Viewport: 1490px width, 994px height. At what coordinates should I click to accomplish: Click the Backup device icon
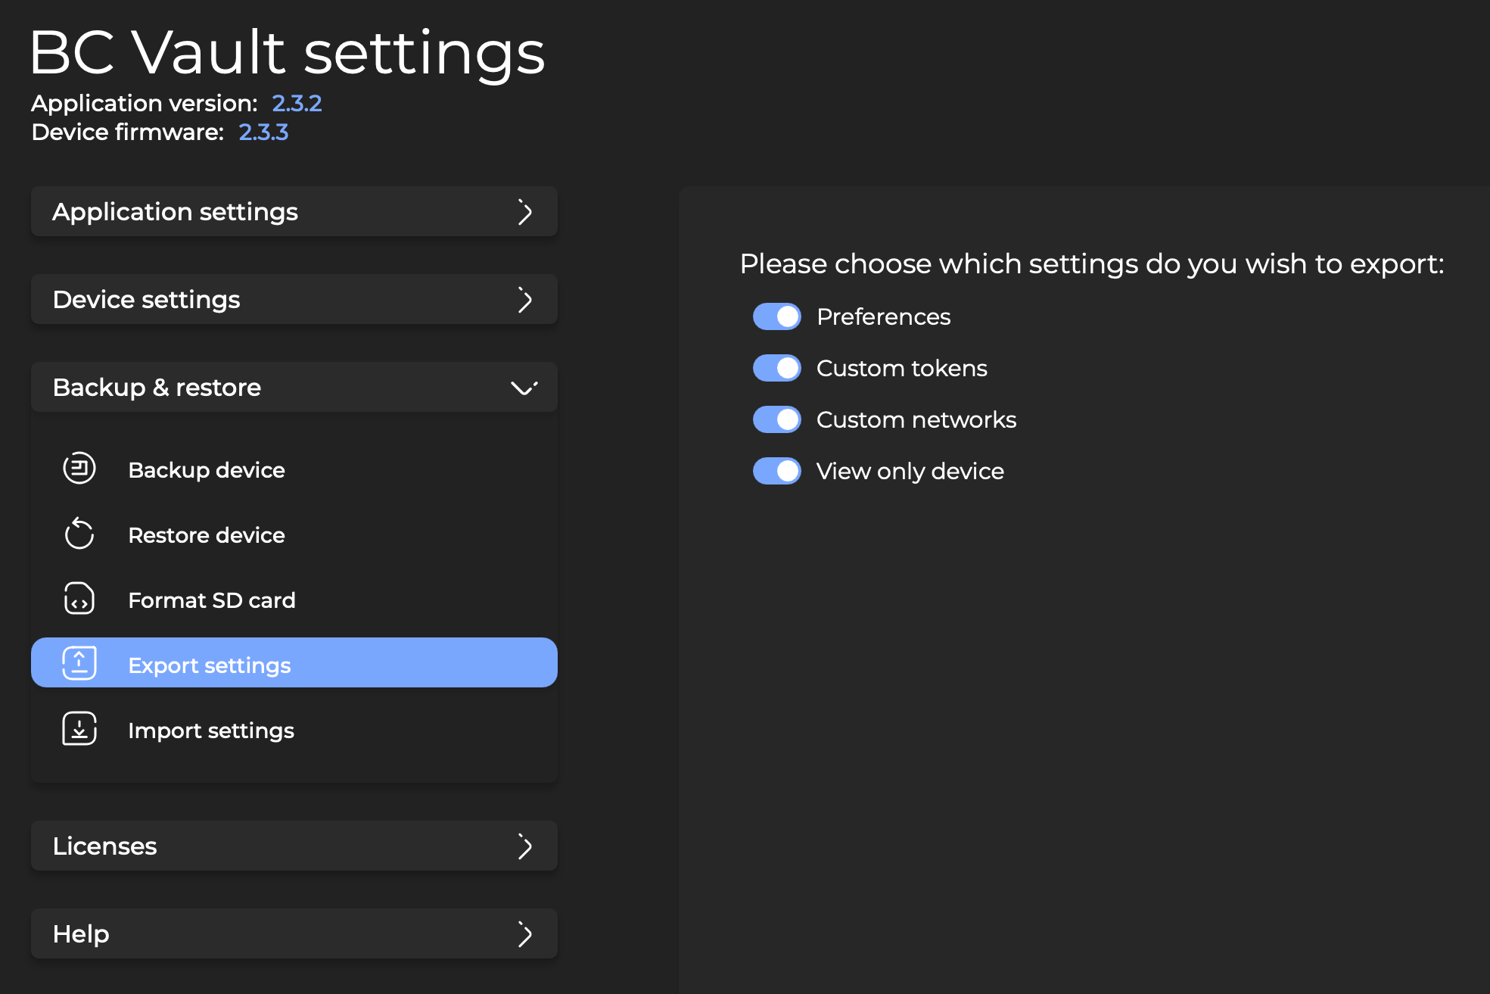pos(79,469)
